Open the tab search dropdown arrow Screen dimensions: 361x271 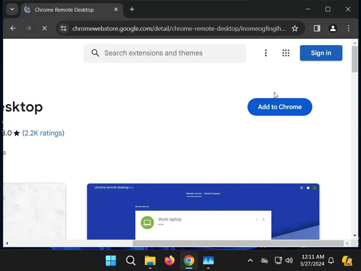pyautogui.click(x=12, y=10)
